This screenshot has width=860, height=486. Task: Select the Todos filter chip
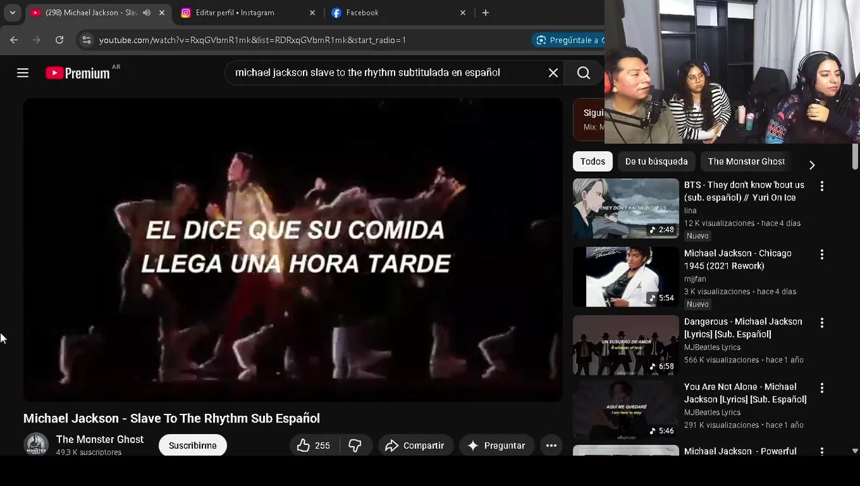tap(592, 161)
